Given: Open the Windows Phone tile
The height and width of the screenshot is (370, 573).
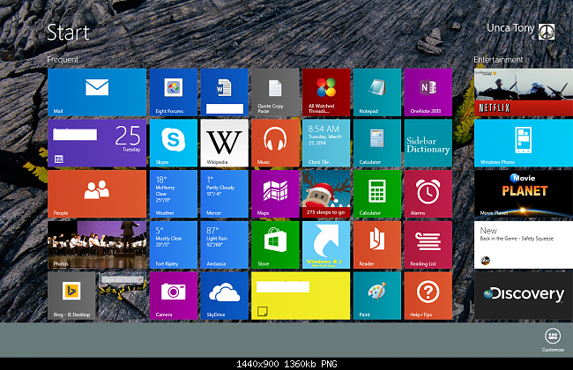Looking at the screenshot, I should tap(524, 144).
